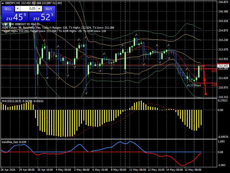Click the Target High info line
The width and height of the screenshot is (230, 173).
[x=54, y=31]
